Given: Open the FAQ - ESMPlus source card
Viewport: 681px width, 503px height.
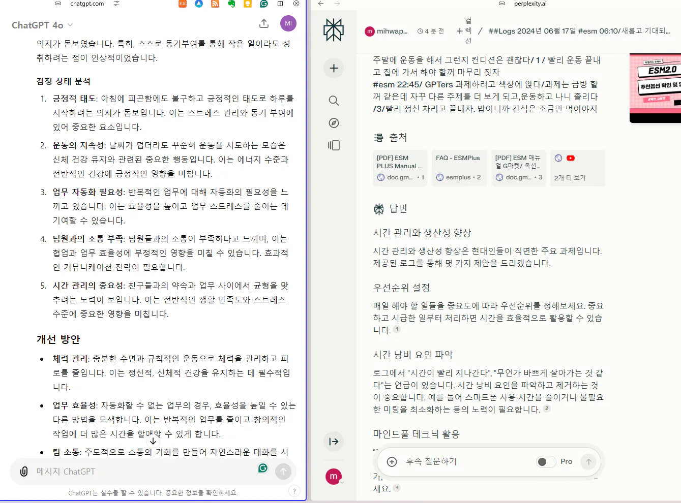Looking at the screenshot, I should point(460,168).
